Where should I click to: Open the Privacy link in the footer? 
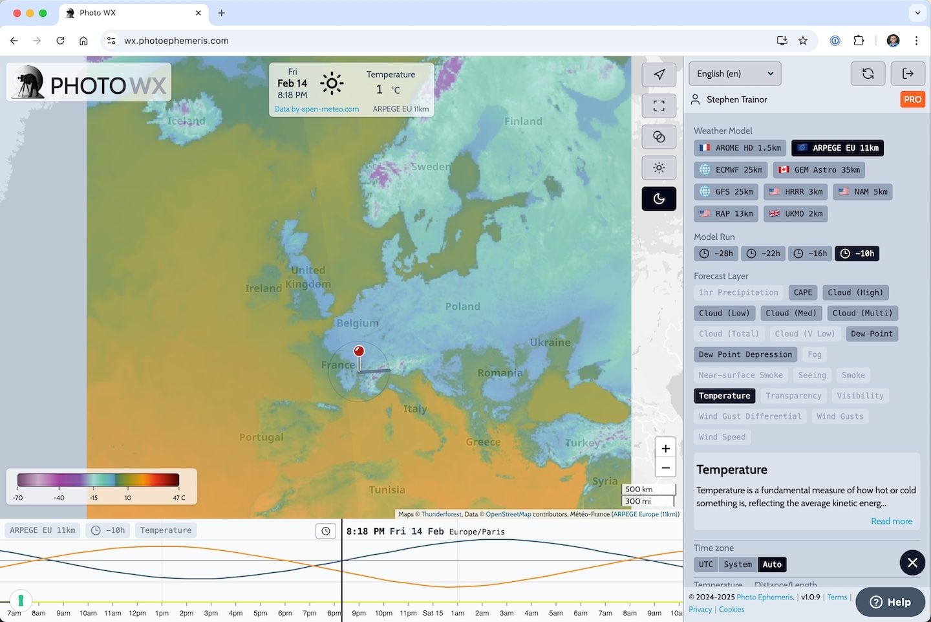click(700, 609)
